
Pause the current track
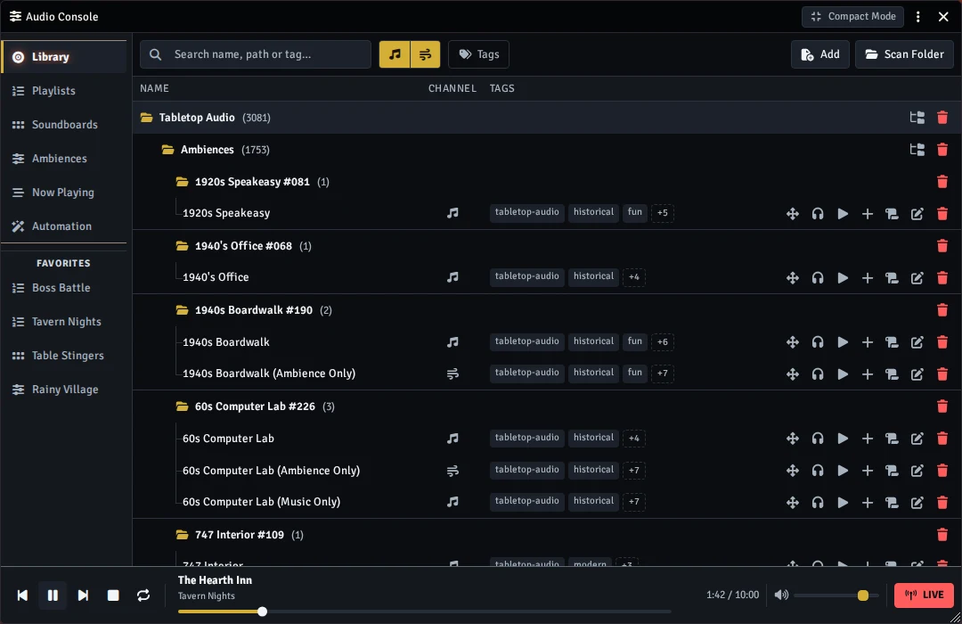click(53, 595)
